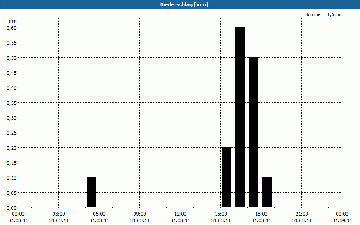Click the 0,10 mm bar after 18:00
The height and width of the screenshot is (225, 360).
267,192
